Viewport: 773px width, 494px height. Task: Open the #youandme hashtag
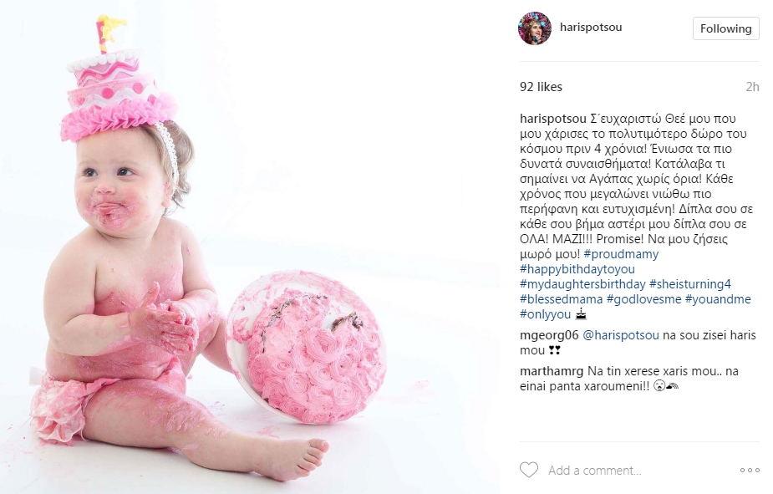tap(719, 299)
